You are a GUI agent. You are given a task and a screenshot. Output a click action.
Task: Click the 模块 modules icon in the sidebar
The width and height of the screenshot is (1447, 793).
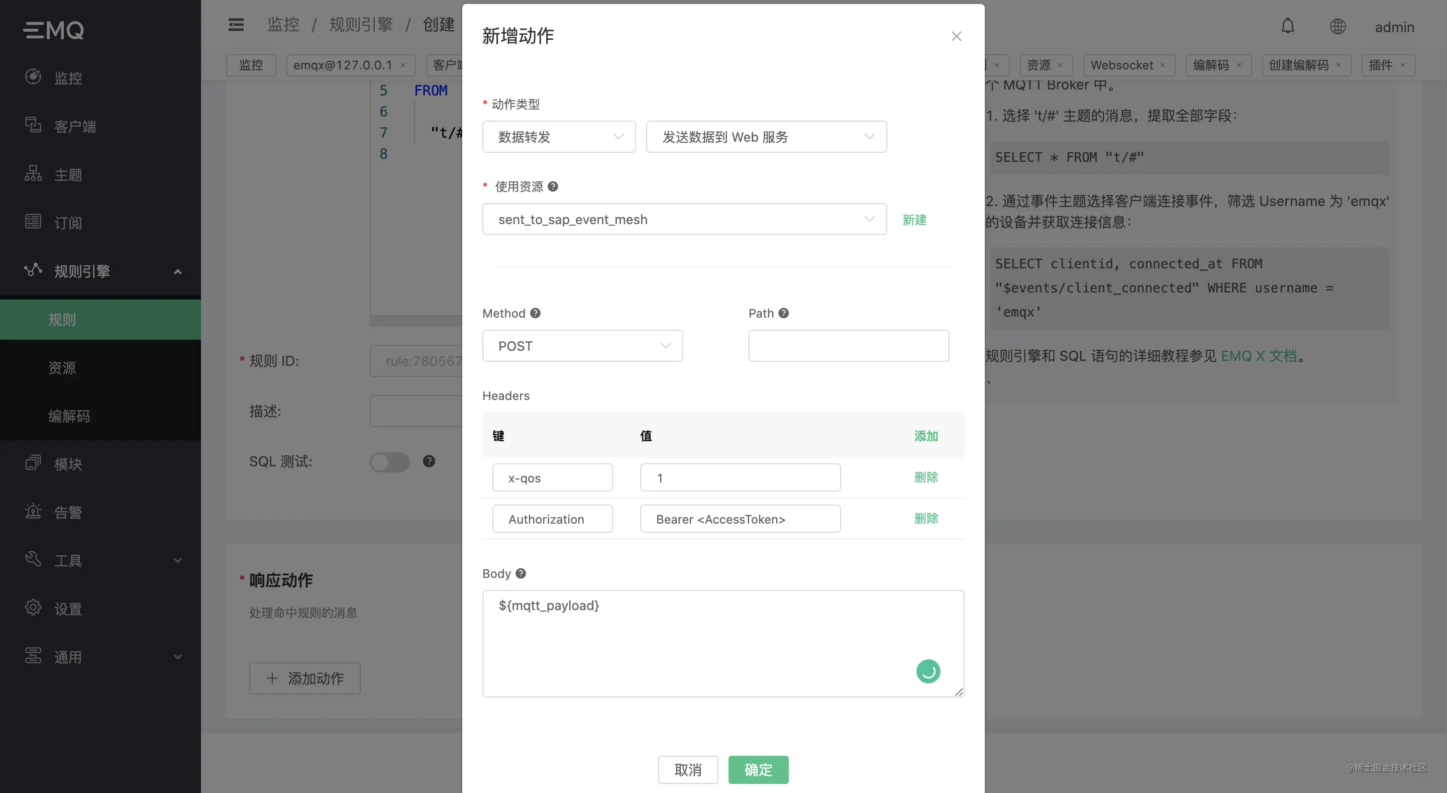coord(33,463)
